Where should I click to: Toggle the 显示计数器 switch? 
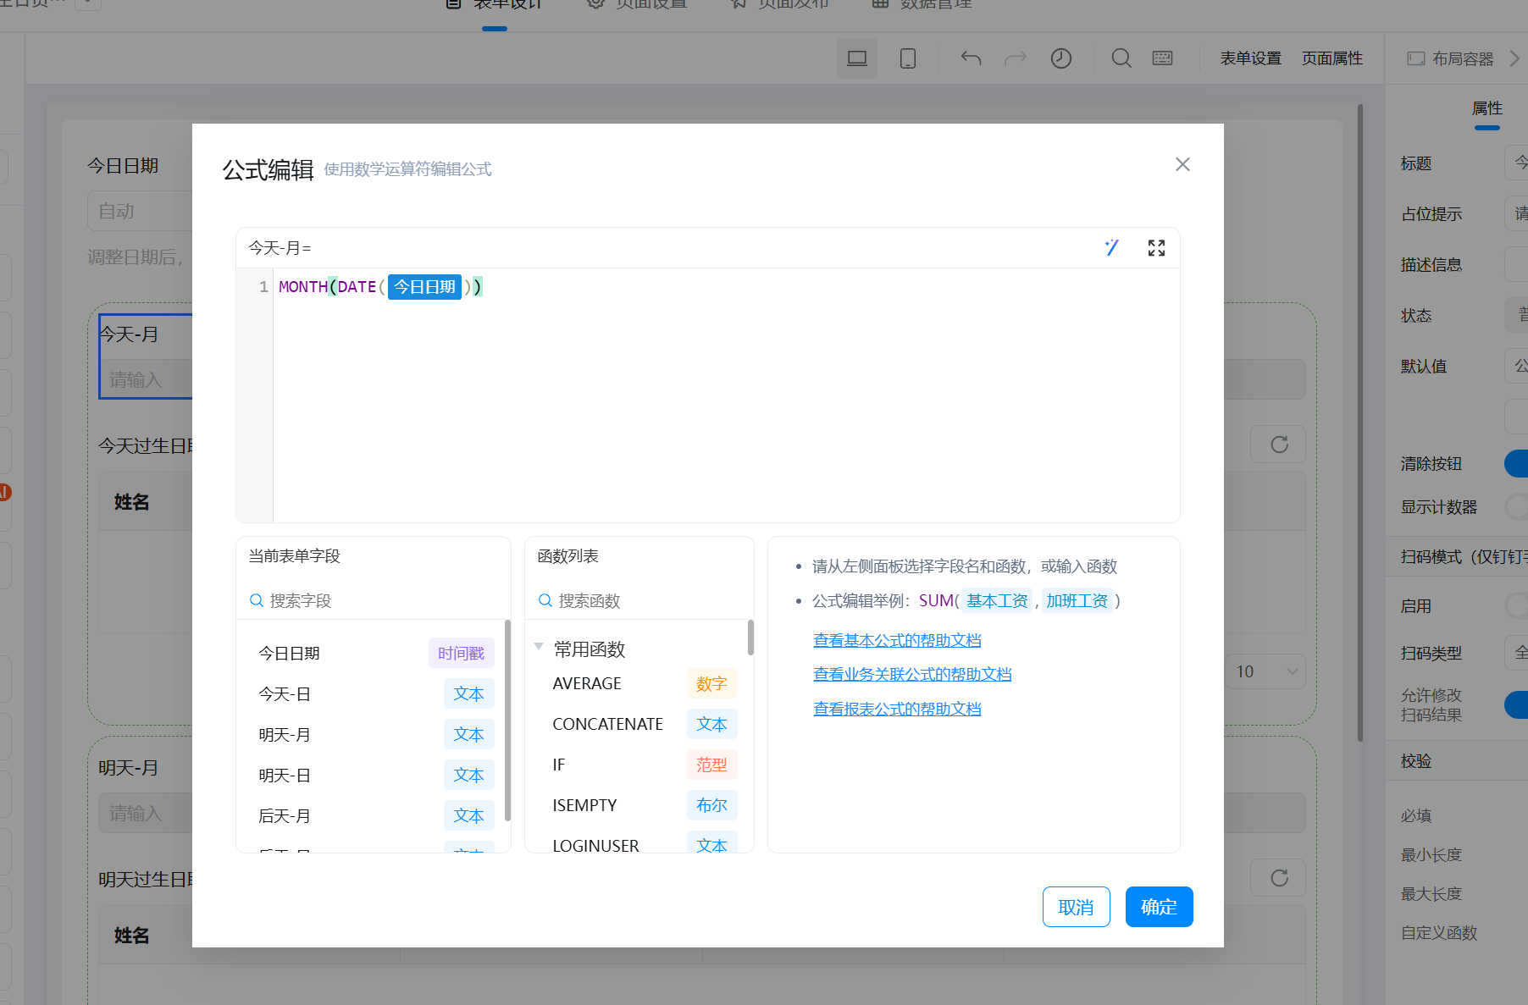[x=1516, y=506]
